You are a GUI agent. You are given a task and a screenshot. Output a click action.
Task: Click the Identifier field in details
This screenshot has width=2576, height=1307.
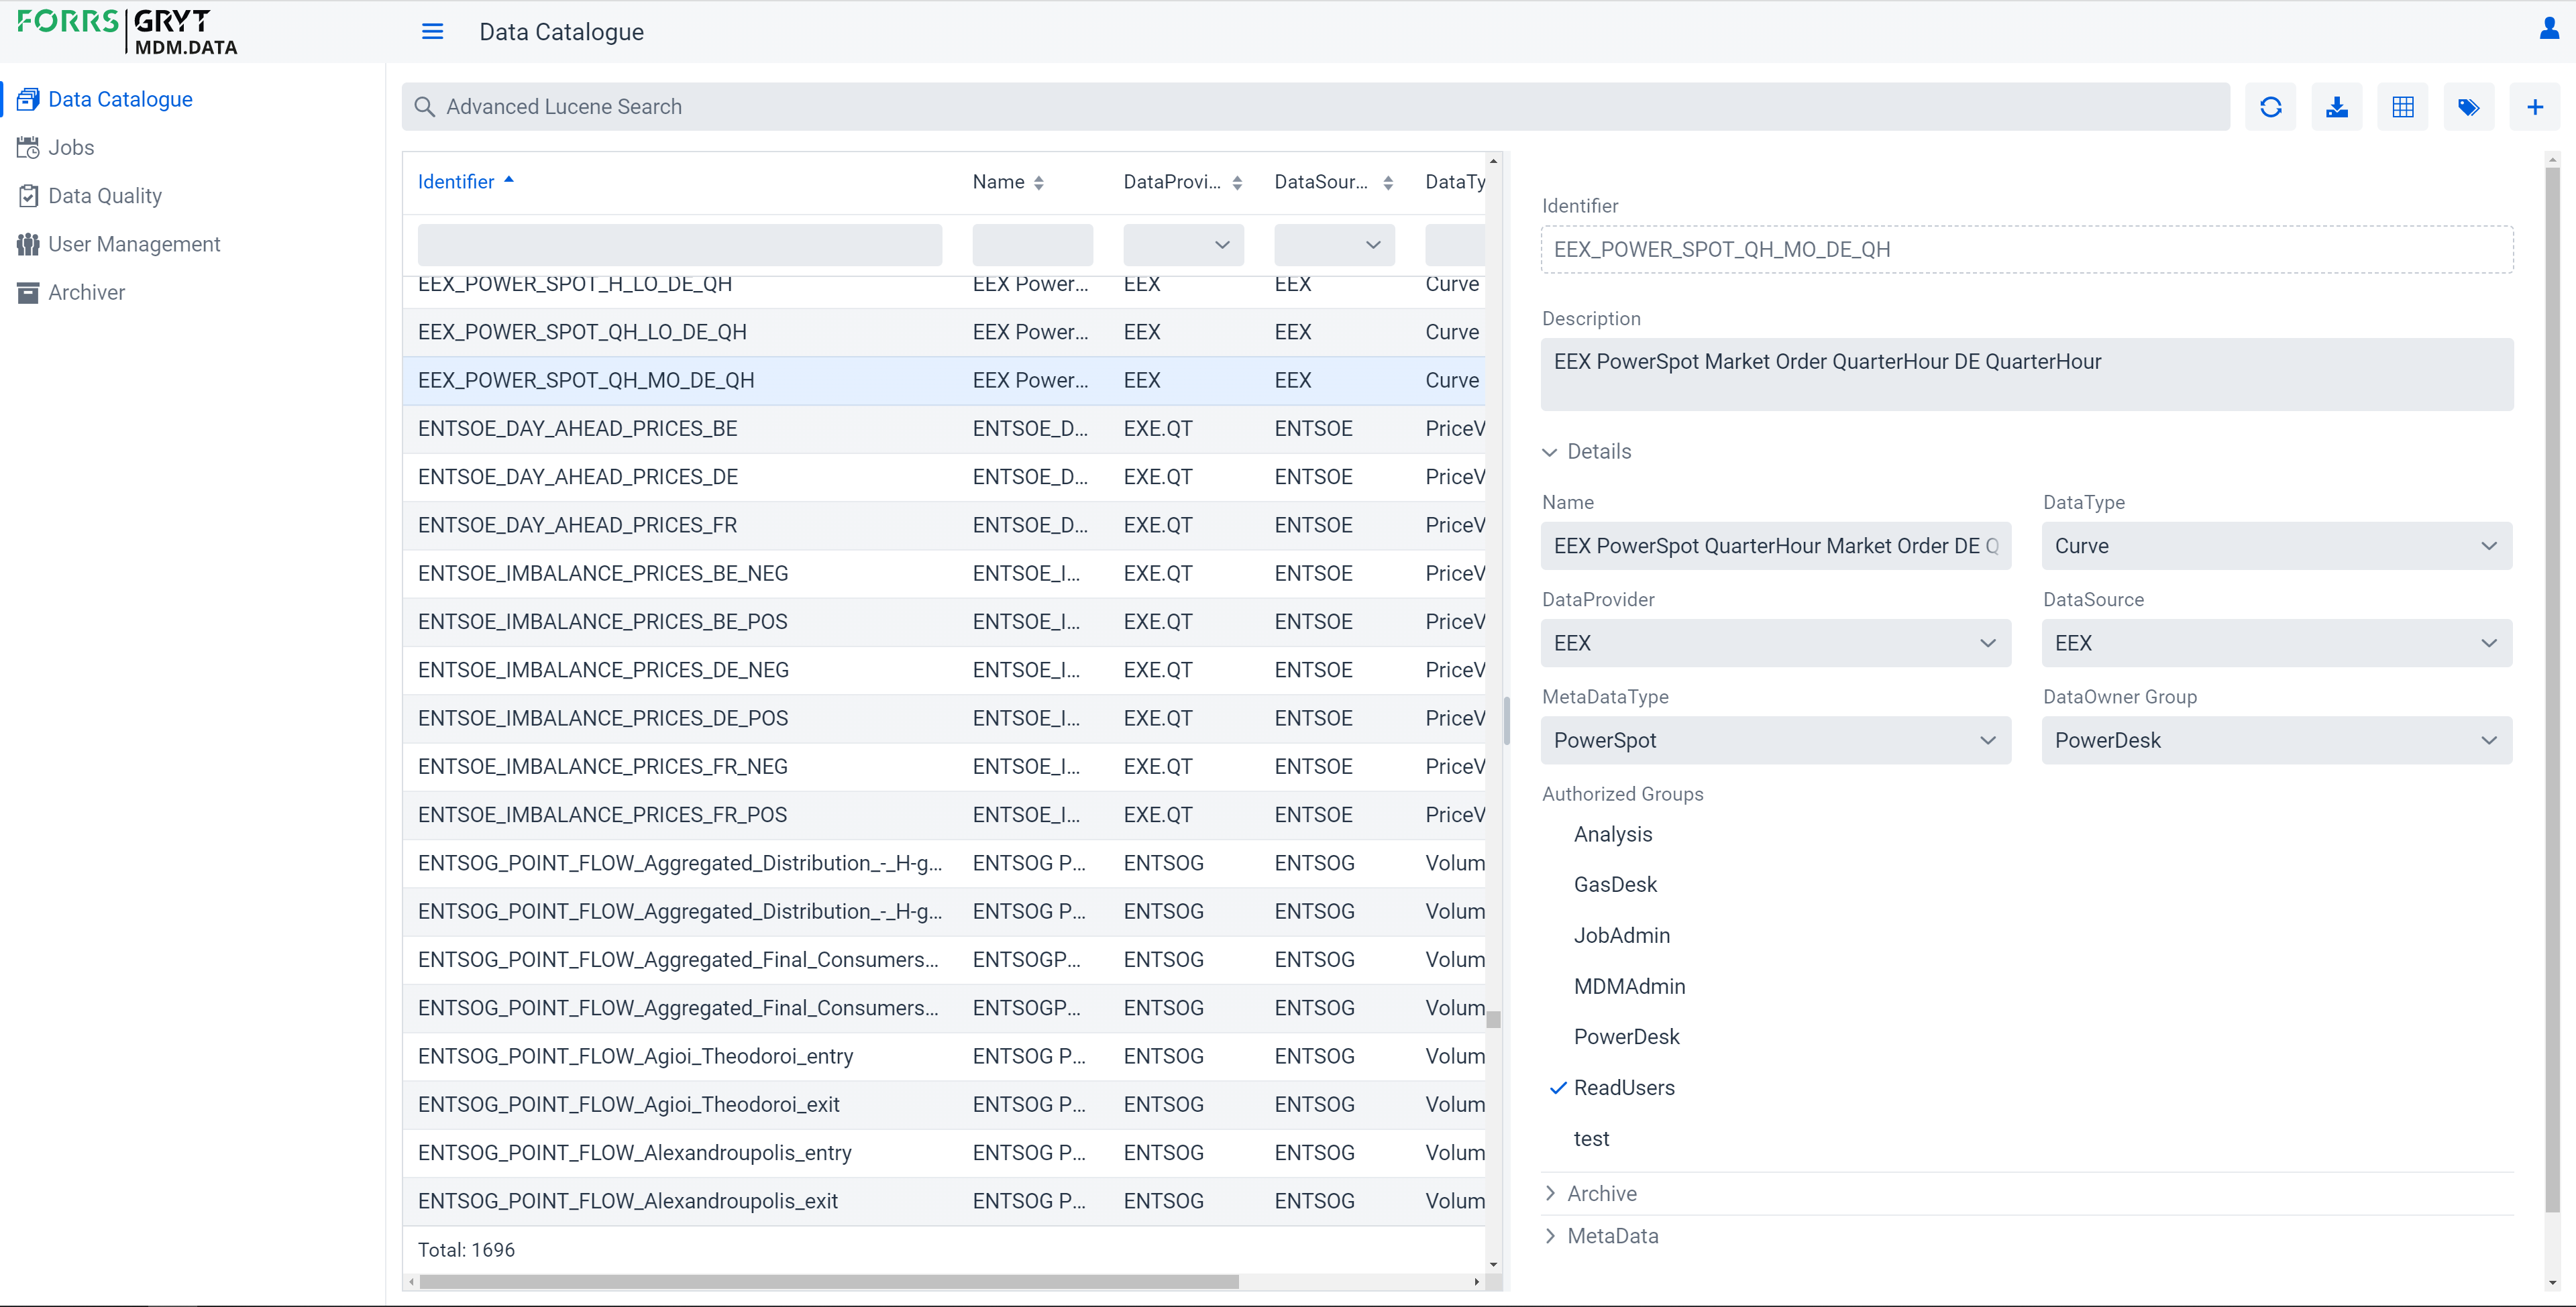[2027, 249]
